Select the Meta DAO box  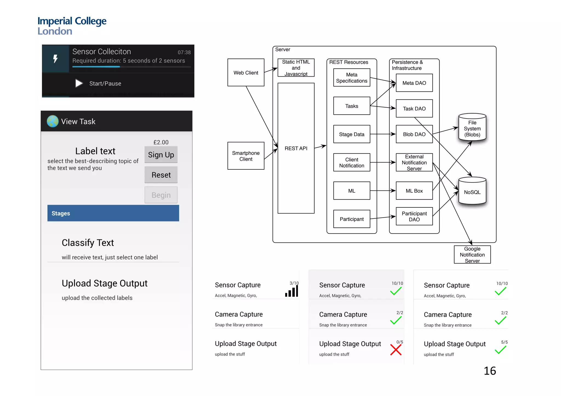pyautogui.click(x=414, y=83)
